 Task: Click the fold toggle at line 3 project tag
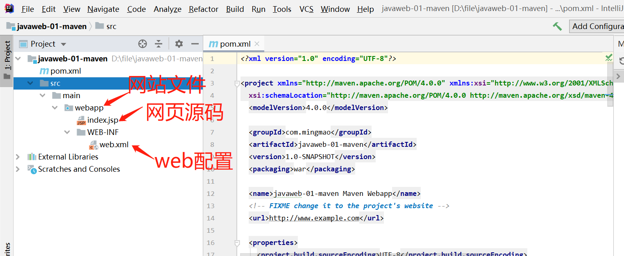coord(237,83)
